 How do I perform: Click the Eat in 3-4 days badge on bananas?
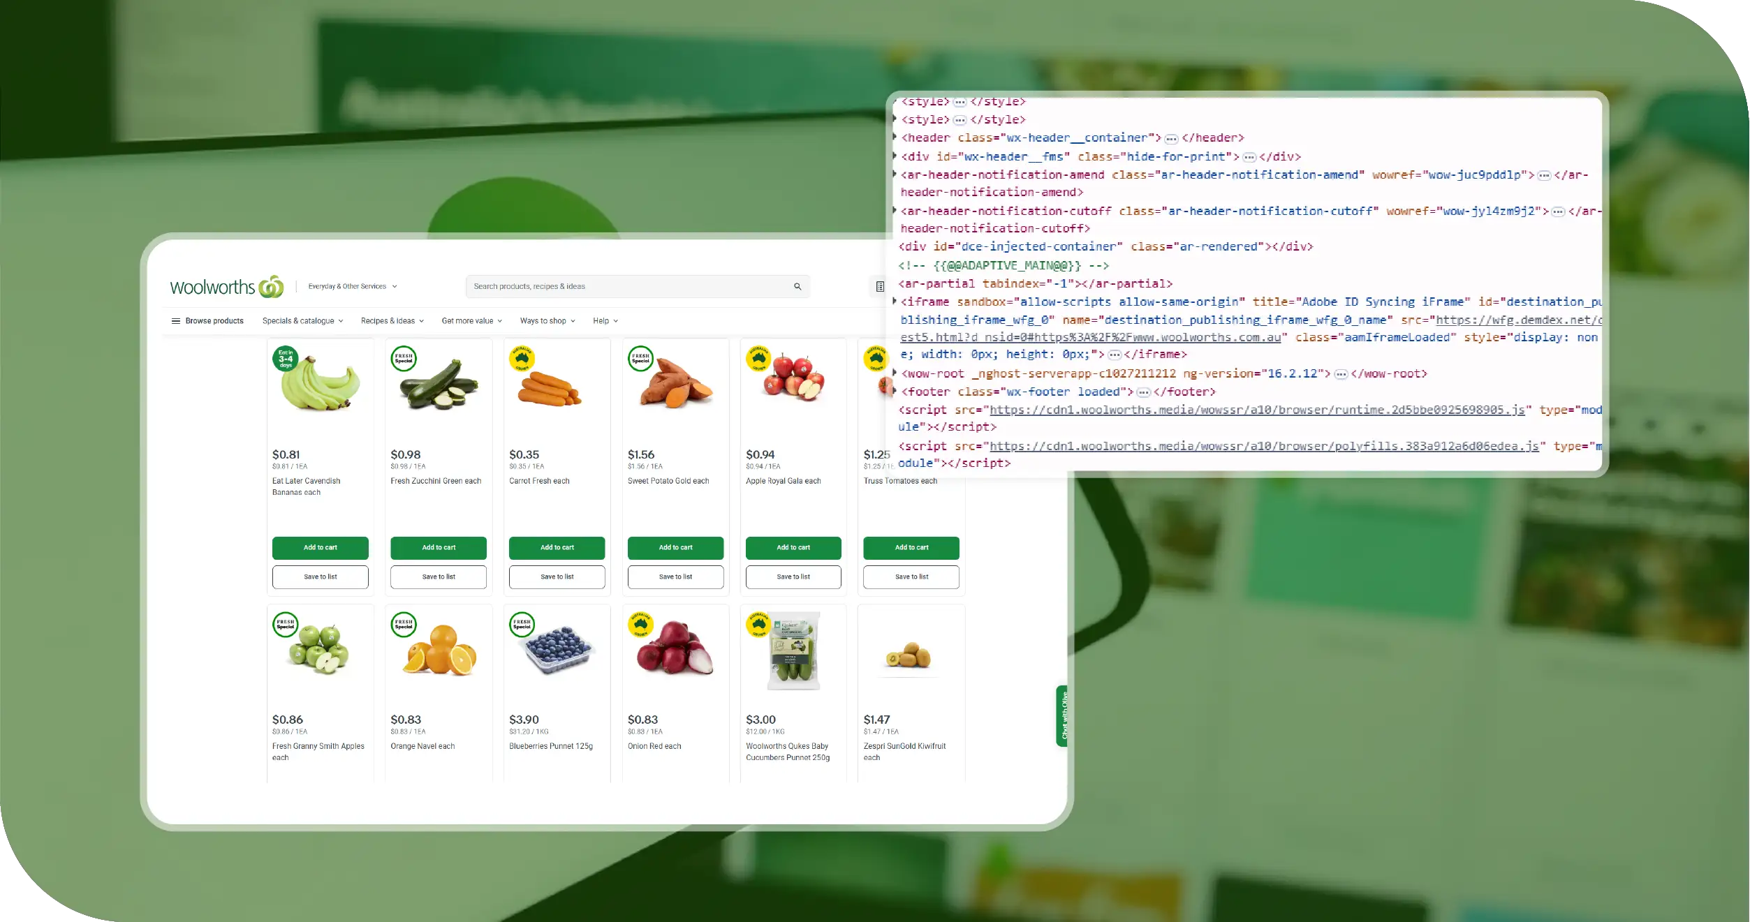tap(286, 359)
